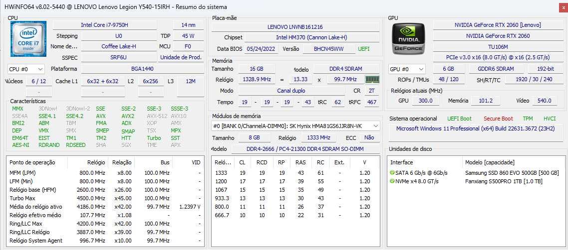The height and width of the screenshot is (250, 568).
Task: Click the Intel Core i7-9750H name field
Action: (x=105, y=25)
